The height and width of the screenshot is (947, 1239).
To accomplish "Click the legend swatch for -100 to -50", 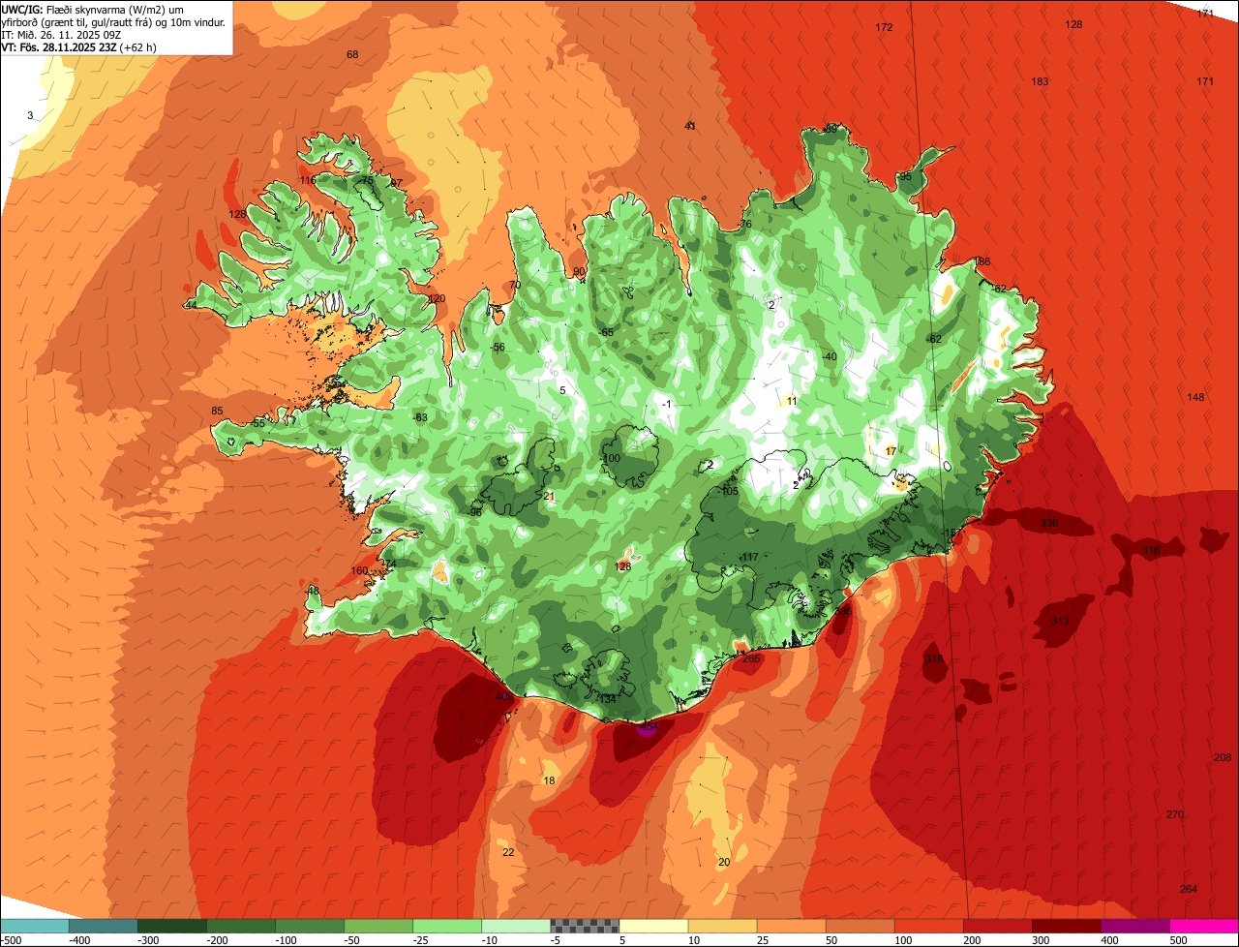I will [310, 926].
